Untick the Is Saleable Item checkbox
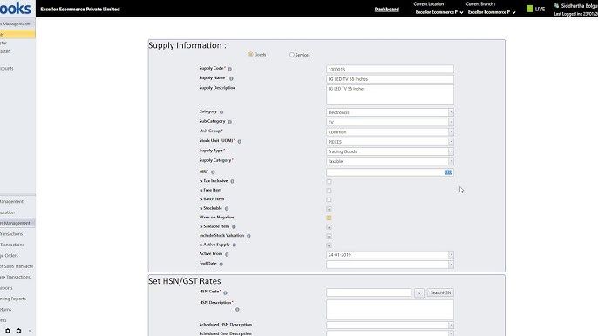The width and height of the screenshot is (598, 336). pyautogui.click(x=330, y=226)
